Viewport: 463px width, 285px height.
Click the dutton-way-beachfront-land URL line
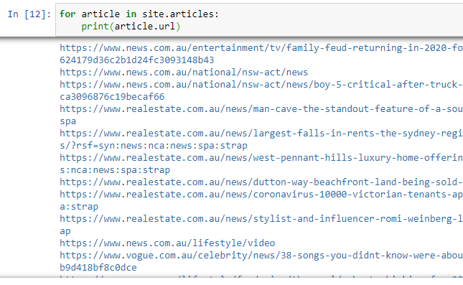261,182
